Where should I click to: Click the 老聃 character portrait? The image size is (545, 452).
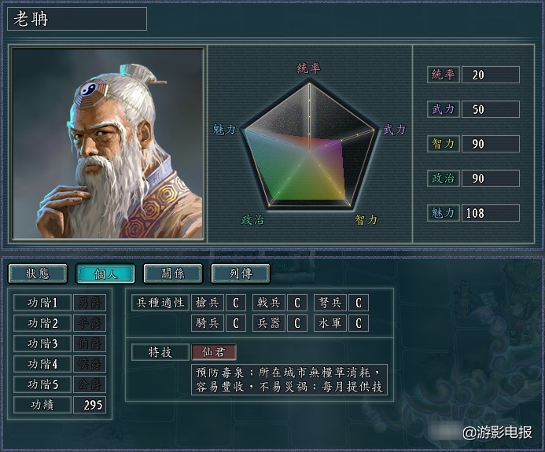[x=108, y=144]
